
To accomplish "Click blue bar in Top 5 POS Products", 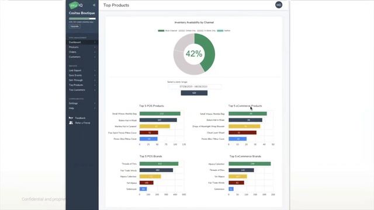I will (148, 139).
